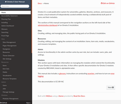The image size is (121, 104).
Task: Select Sites Management under Sites
Action: 9,42
